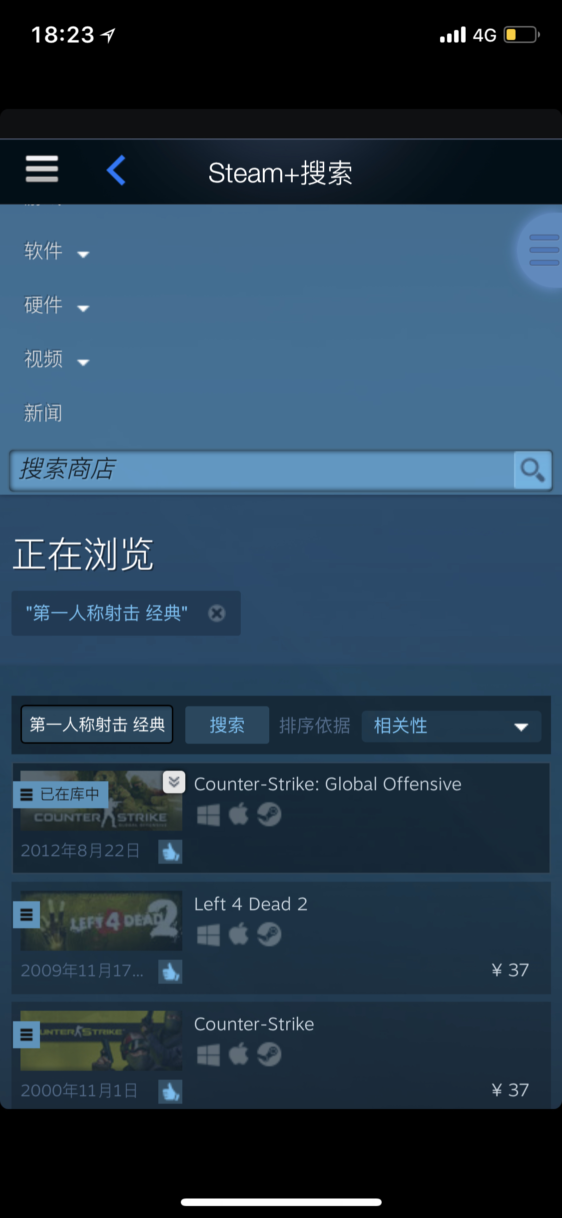Open the Left 4 Dead 2 thumbnail

tap(101, 920)
